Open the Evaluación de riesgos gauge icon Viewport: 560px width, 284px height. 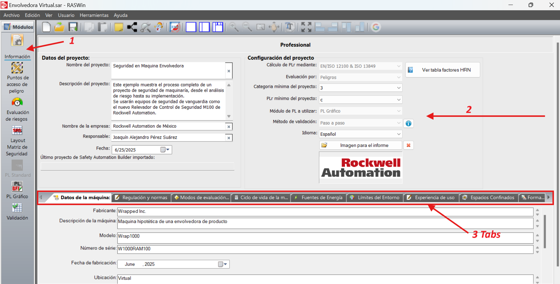click(17, 102)
